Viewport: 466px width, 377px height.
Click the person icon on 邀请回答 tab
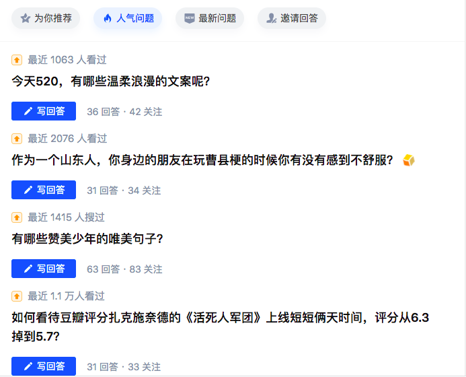click(x=272, y=18)
